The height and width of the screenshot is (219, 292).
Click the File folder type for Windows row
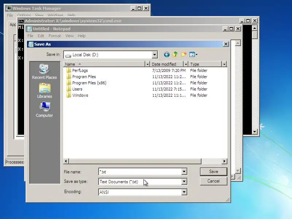[x=199, y=95]
